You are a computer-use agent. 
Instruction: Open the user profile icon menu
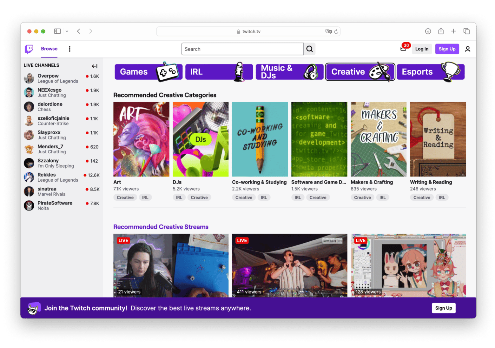(x=467, y=49)
